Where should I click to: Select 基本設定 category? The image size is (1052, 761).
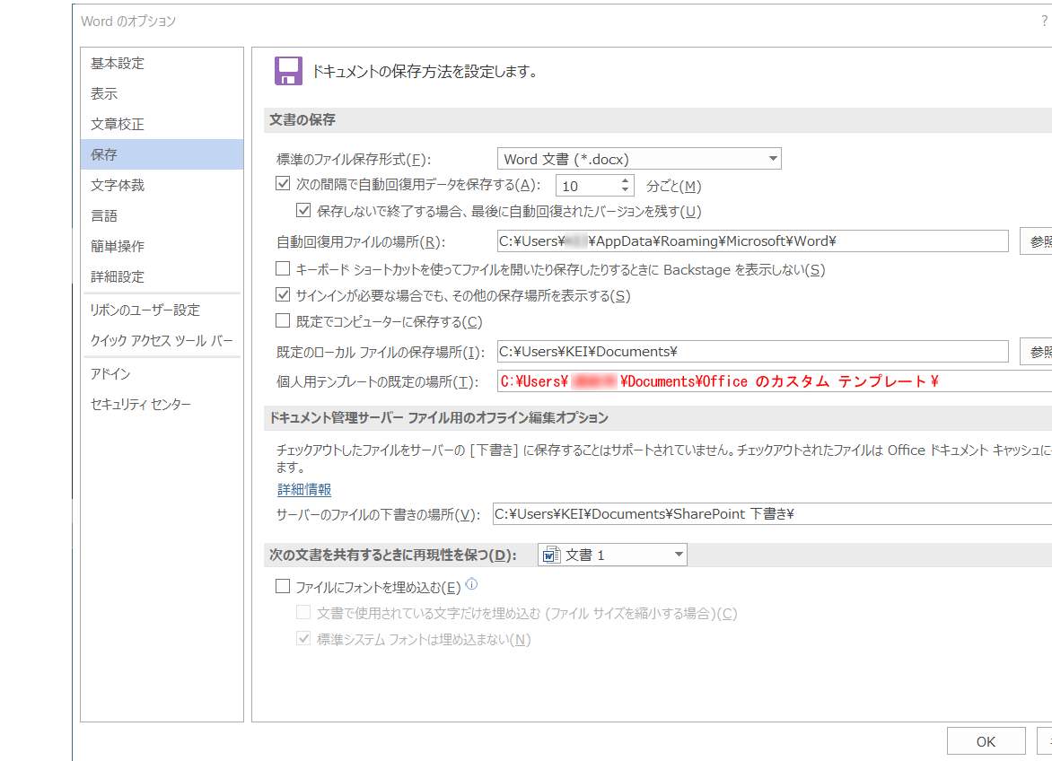162,63
